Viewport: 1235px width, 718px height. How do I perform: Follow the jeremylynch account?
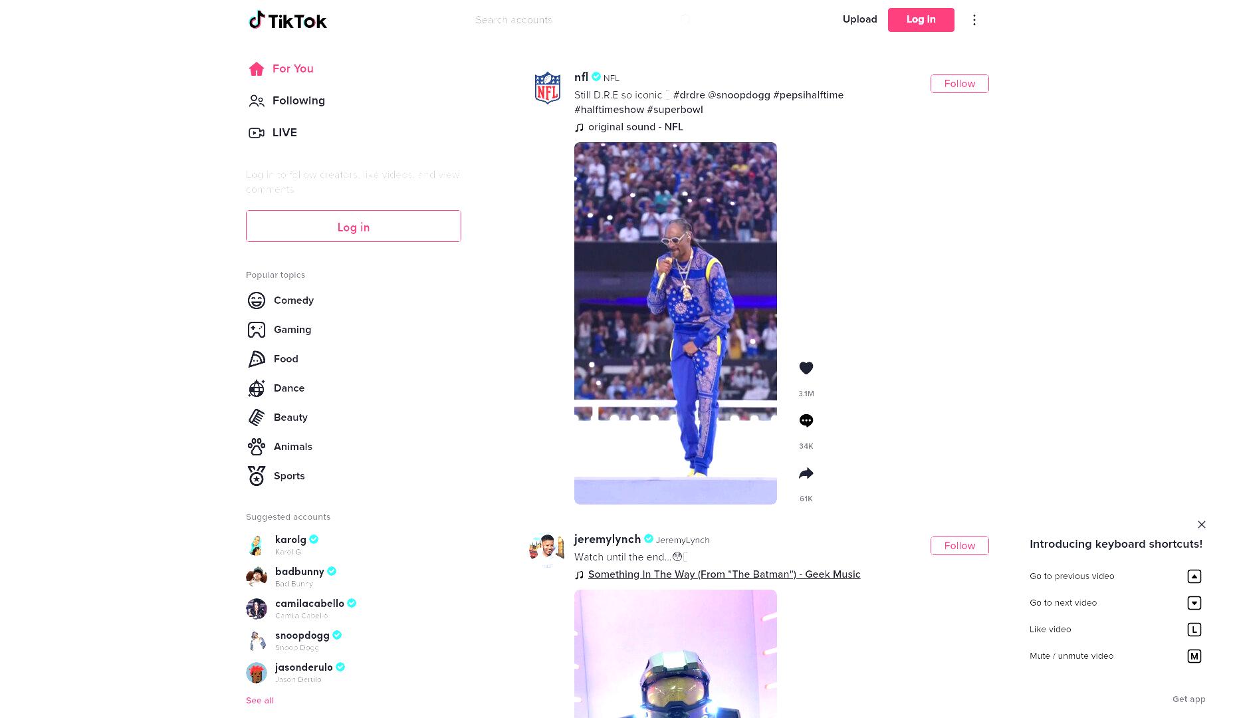click(959, 546)
